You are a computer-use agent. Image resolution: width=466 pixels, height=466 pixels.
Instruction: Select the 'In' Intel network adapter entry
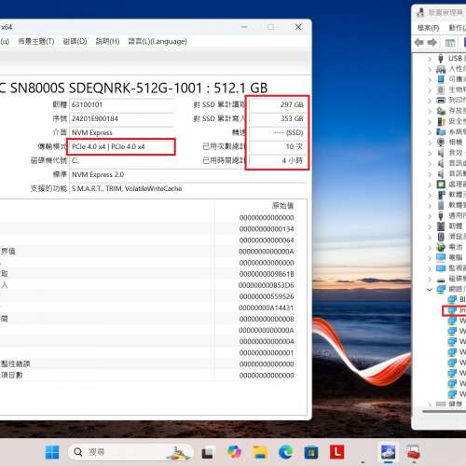coord(457,310)
